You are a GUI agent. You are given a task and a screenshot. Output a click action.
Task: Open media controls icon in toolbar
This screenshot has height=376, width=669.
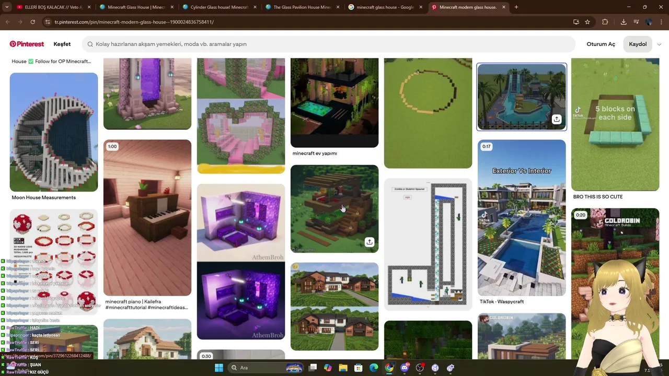click(636, 22)
